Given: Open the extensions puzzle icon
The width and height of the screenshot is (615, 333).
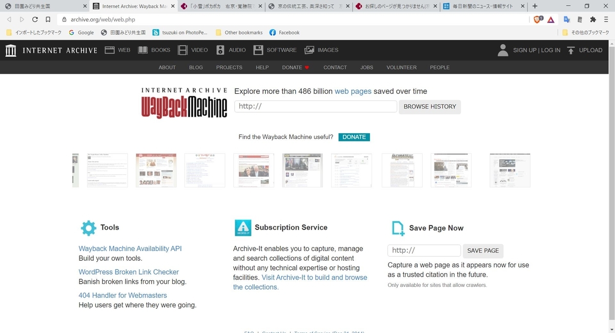Looking at the screenshot, I should click(593, 19).
